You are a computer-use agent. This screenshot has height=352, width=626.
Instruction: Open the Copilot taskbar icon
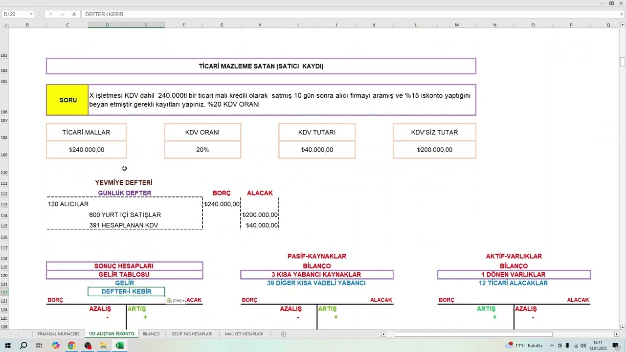56,346
